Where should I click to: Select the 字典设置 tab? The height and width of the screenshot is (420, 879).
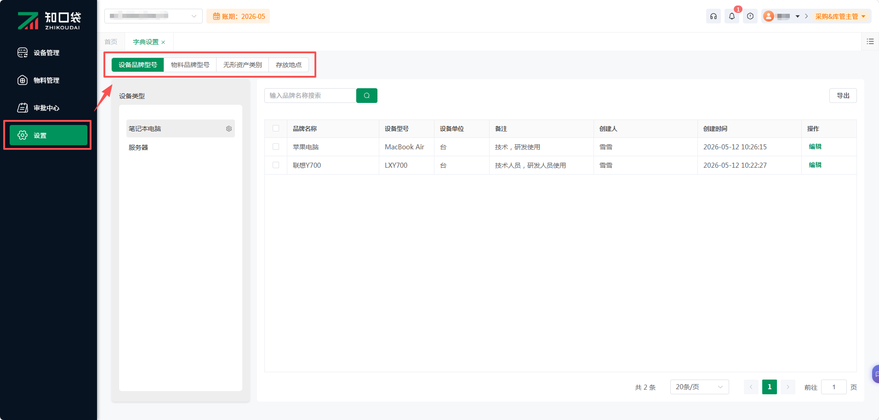point(146,42)
